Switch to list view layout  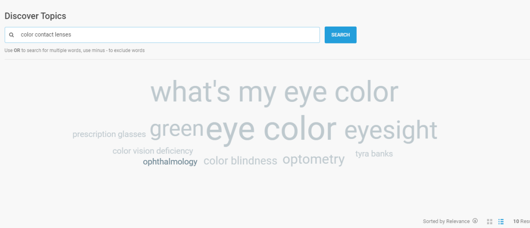(x=501, y=222)
